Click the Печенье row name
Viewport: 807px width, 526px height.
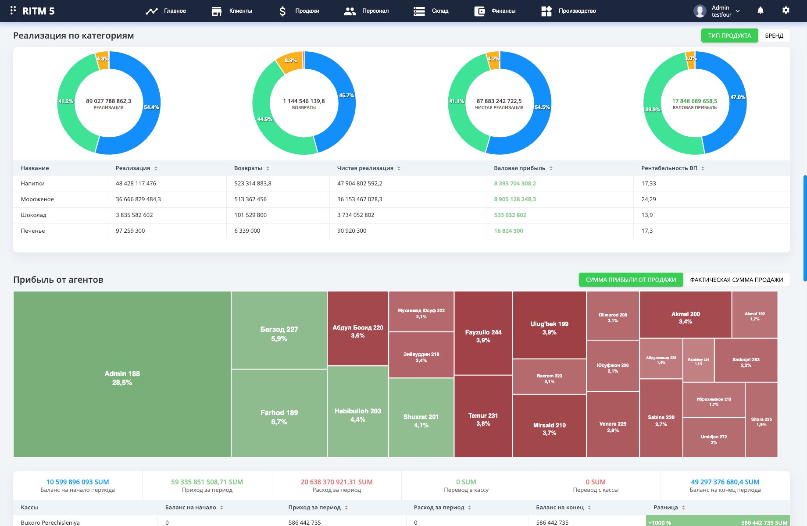click(x=33, y=231)
